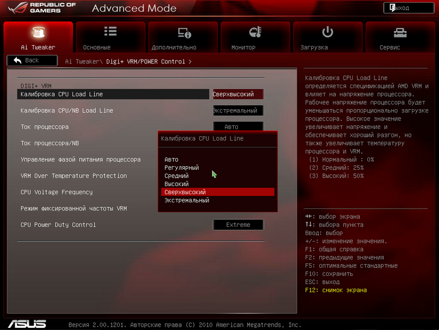Open Калибровка CPU Load Line value dropdown
439x330 pixels.
238,94
